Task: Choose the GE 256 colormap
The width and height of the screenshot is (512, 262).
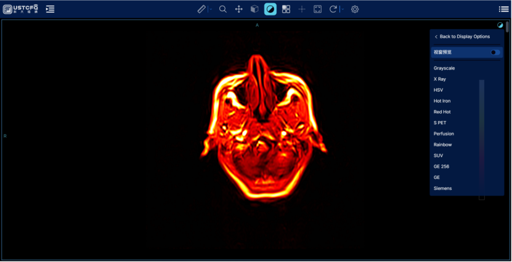Action: tap(441, 167)
